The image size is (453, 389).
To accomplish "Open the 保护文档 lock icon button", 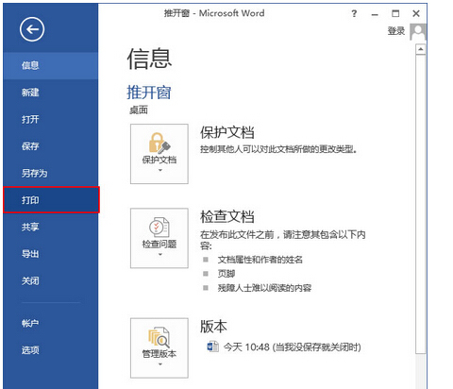I will click(159, 154).
